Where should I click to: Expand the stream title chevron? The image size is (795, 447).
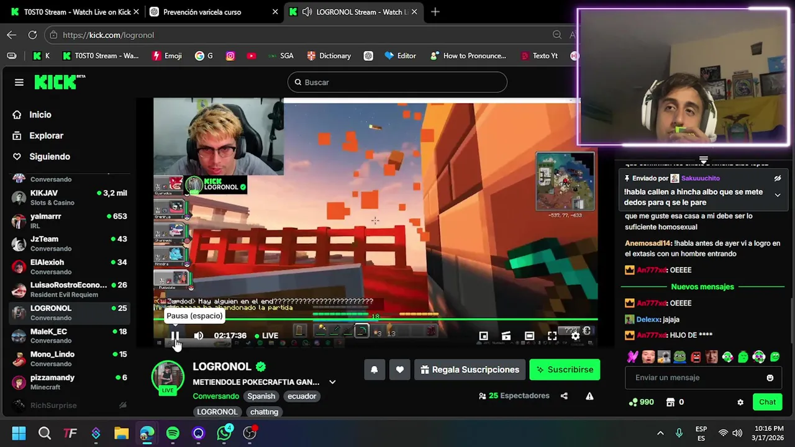click(332, 382)
